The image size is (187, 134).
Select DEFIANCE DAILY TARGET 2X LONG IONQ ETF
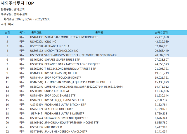point(72,64)
